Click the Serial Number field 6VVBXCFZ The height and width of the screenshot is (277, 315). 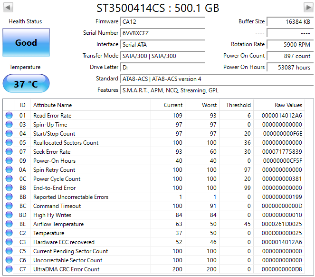coord(162,33)
